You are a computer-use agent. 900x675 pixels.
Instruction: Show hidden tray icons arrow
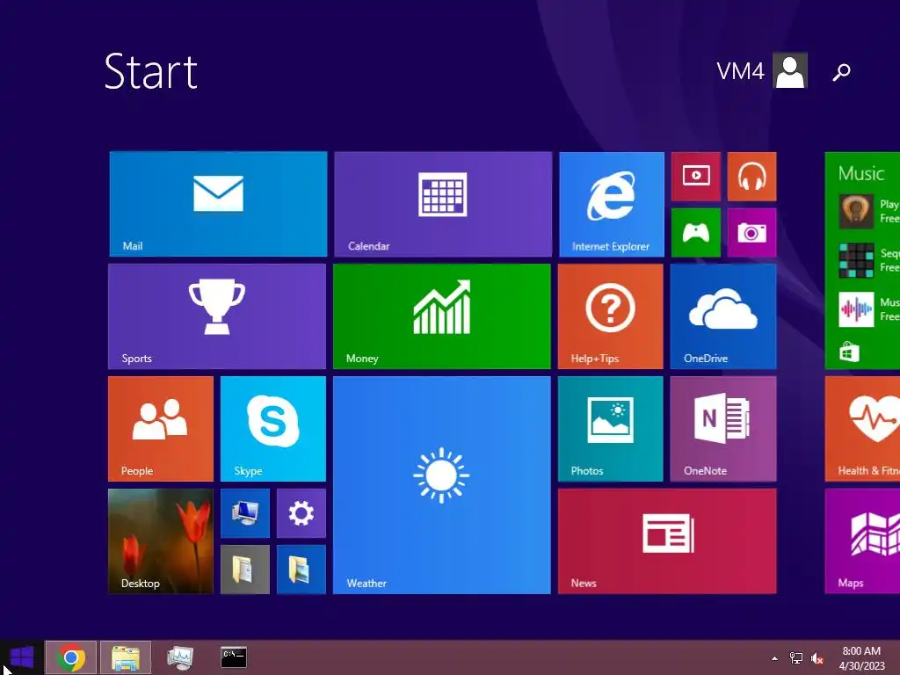775,658
